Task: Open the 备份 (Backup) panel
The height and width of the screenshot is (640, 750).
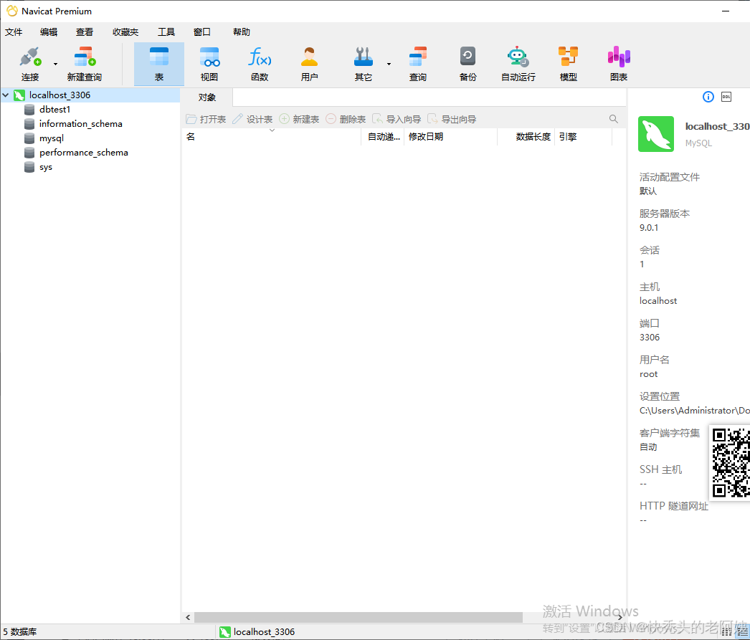Action: pos(467,63)
